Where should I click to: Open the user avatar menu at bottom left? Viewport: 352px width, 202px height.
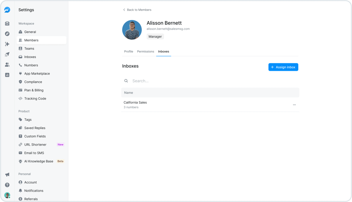pyautogui.click(x=7, y=195)
